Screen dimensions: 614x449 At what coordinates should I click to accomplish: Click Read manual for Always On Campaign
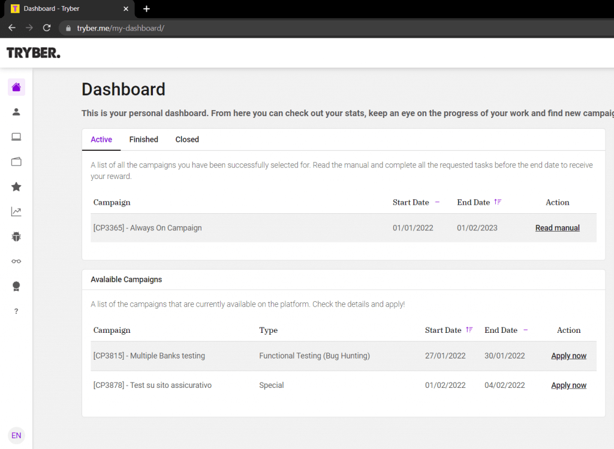coord(557,228)
